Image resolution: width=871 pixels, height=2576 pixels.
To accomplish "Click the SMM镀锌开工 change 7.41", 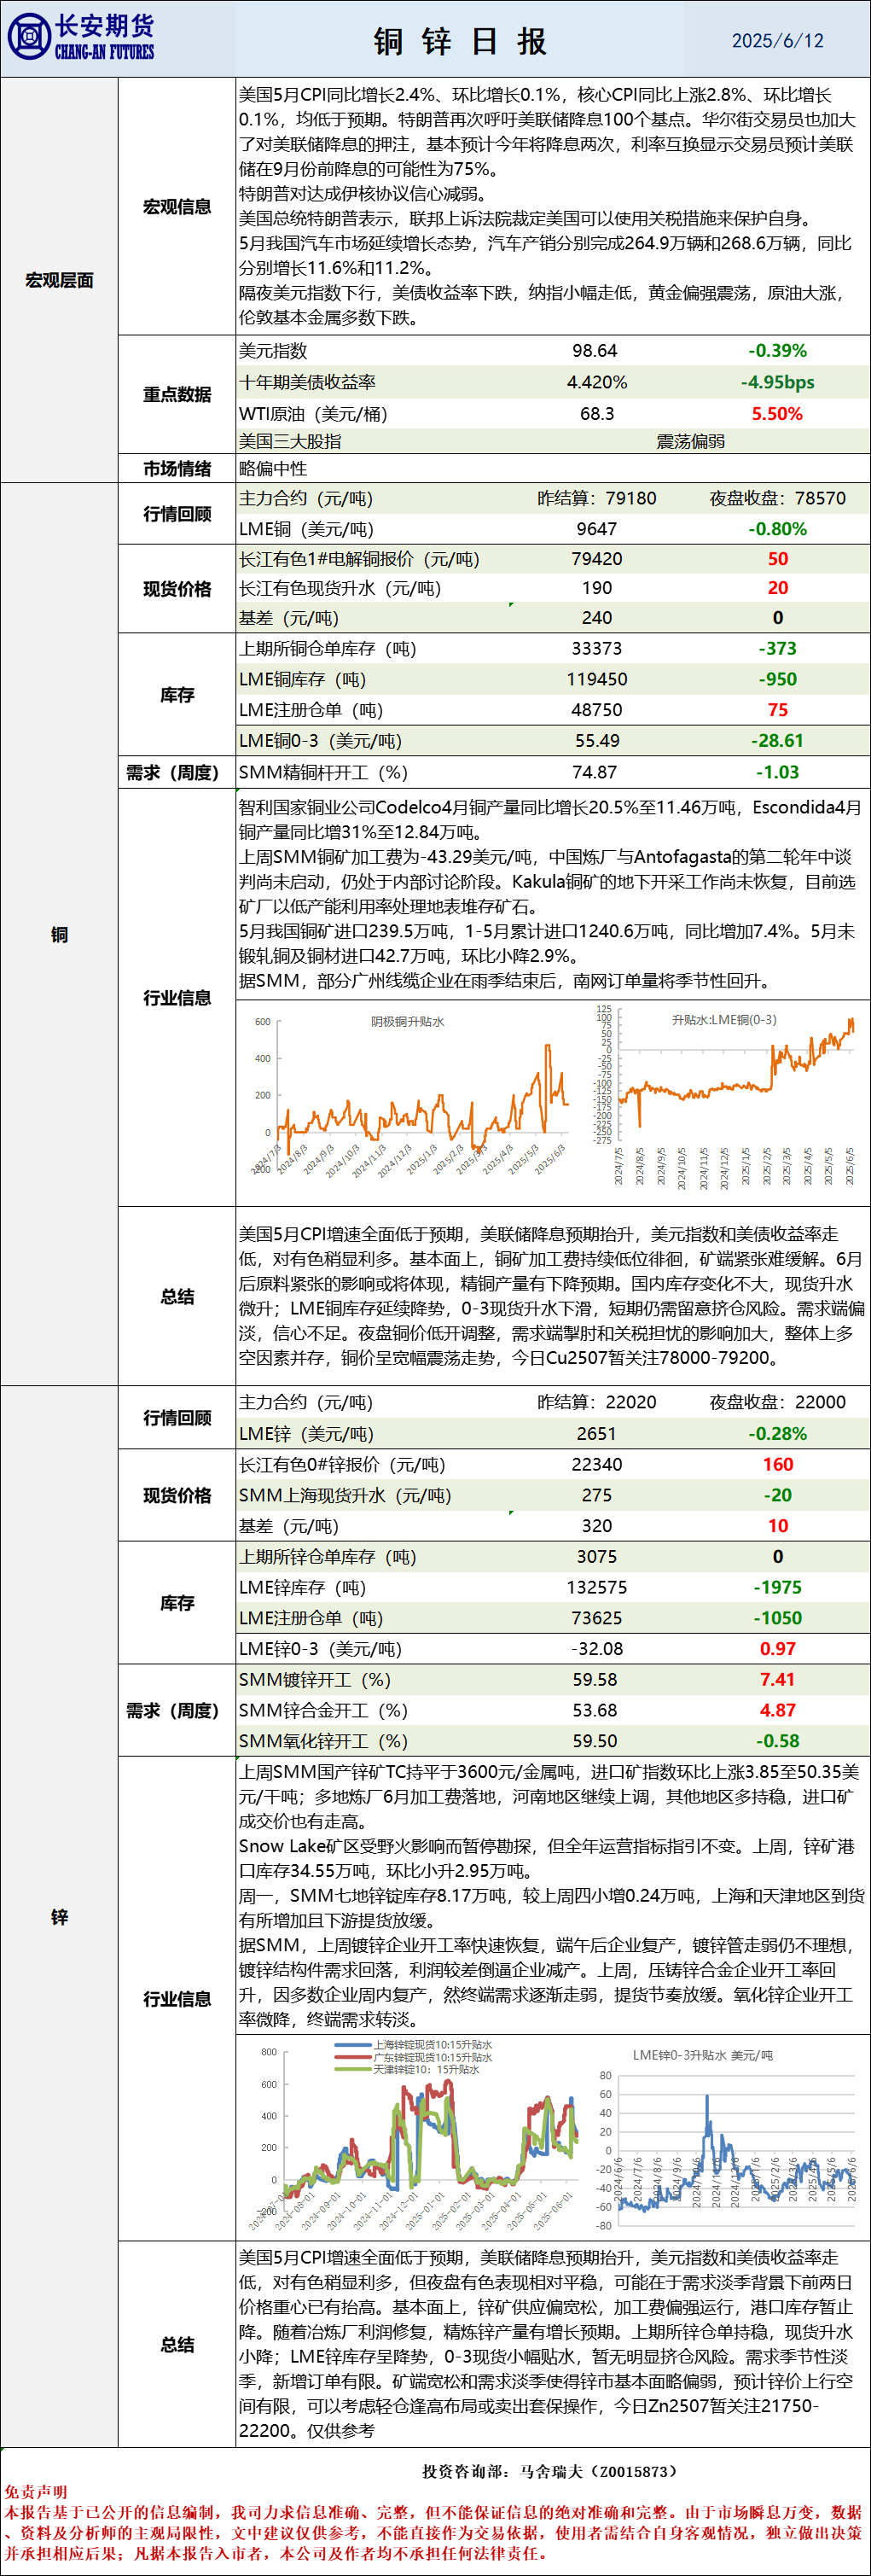I will pos(777,1680).
